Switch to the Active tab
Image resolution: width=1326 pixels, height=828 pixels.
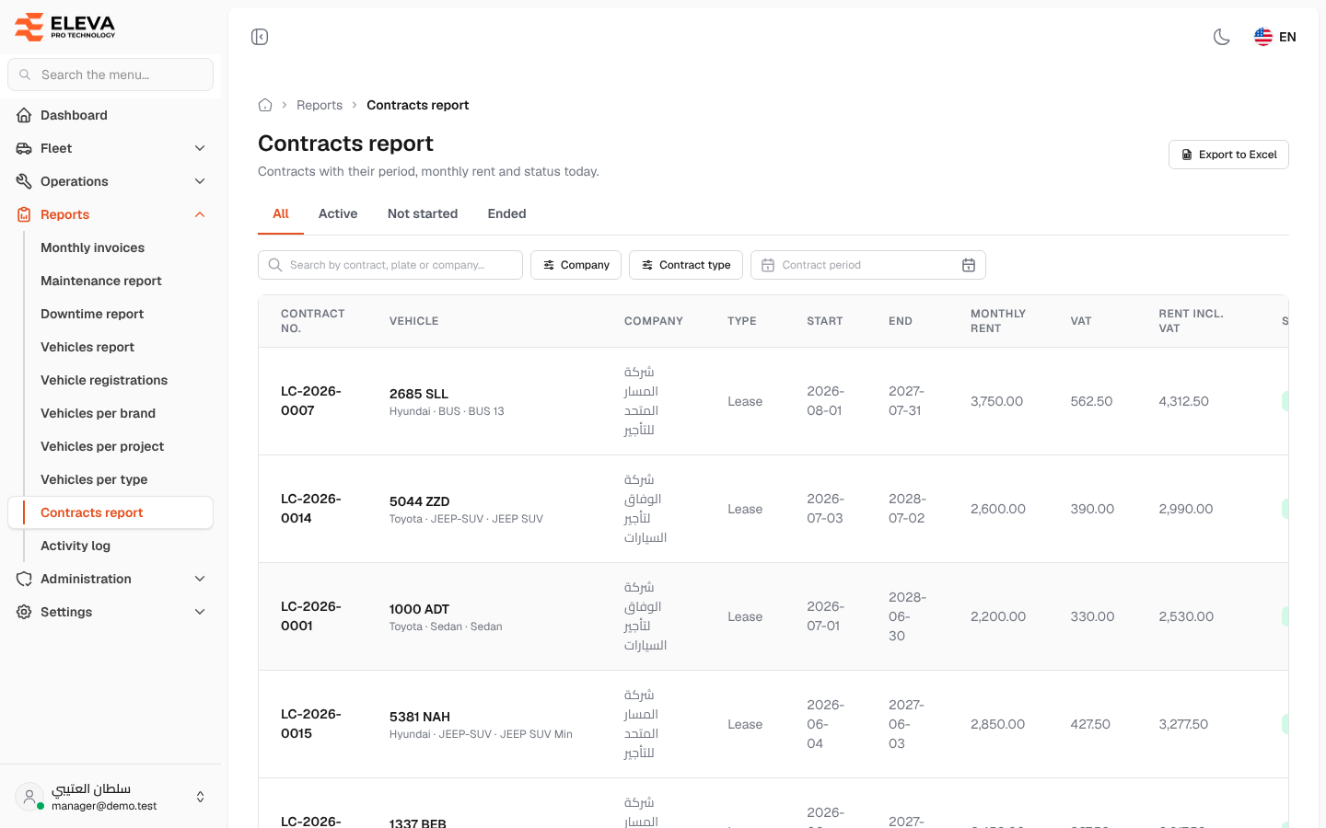[x=338, y=213]
